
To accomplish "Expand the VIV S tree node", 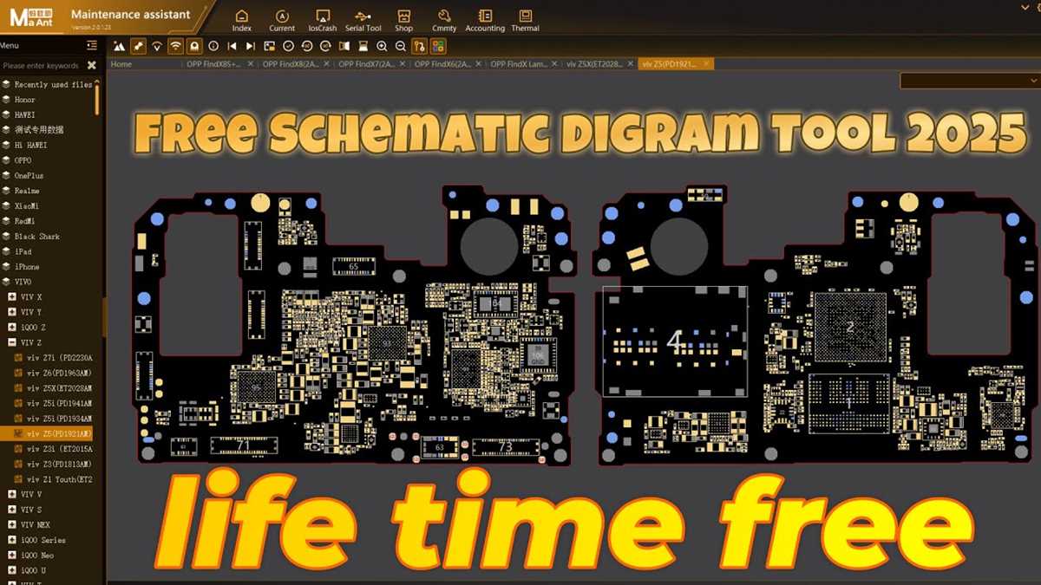I will 12,510.
